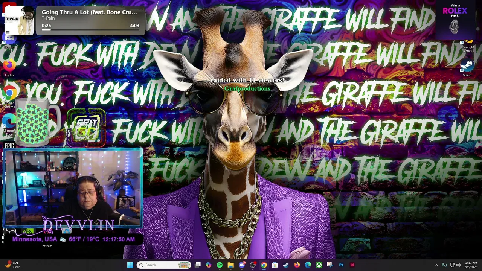This screenshot has height=271, width=482.
Task: Launch Photoshop from the taskbar
Action: point(341,265)
